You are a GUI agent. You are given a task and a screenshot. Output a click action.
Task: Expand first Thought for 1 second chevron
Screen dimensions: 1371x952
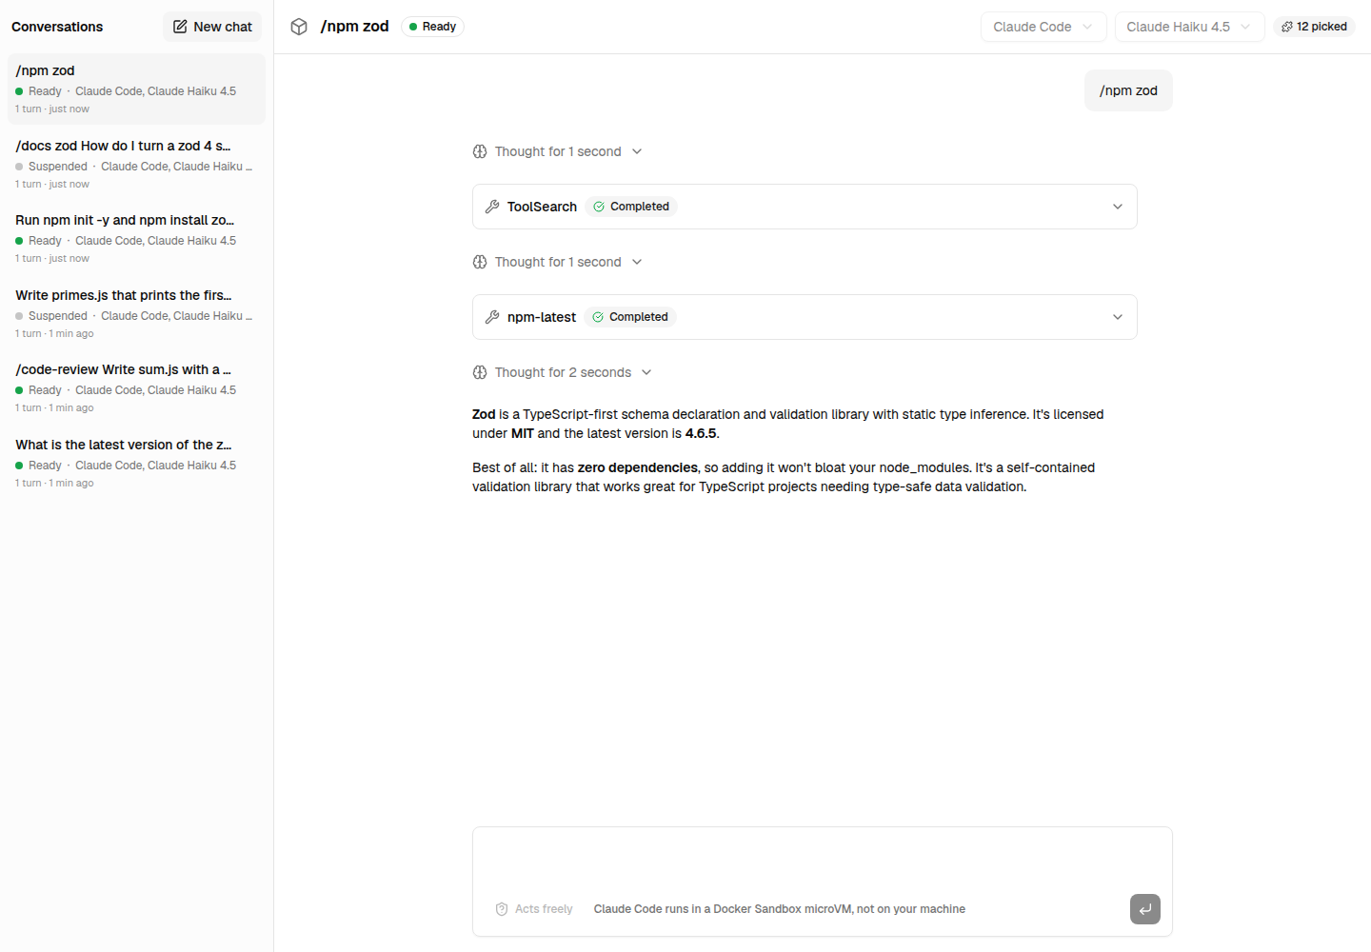pos(637,151)
